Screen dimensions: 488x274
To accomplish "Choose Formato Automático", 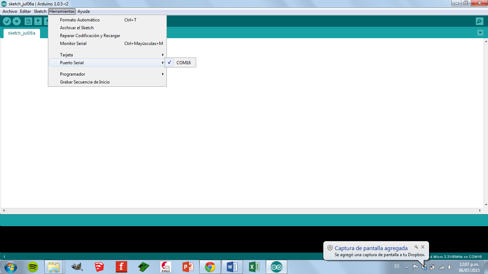I will [x=107, y=20].
